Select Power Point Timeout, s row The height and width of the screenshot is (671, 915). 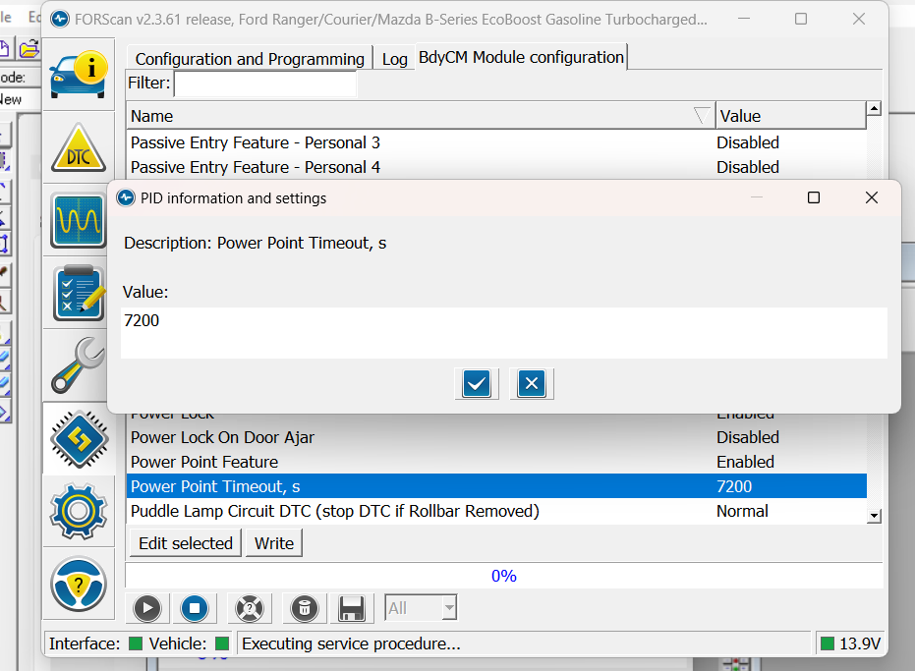point(496,486)
